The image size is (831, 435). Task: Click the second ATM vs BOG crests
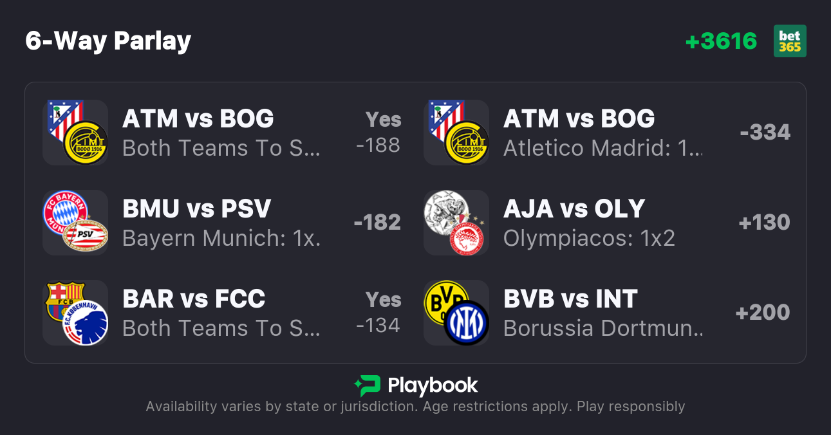[456, 133]
